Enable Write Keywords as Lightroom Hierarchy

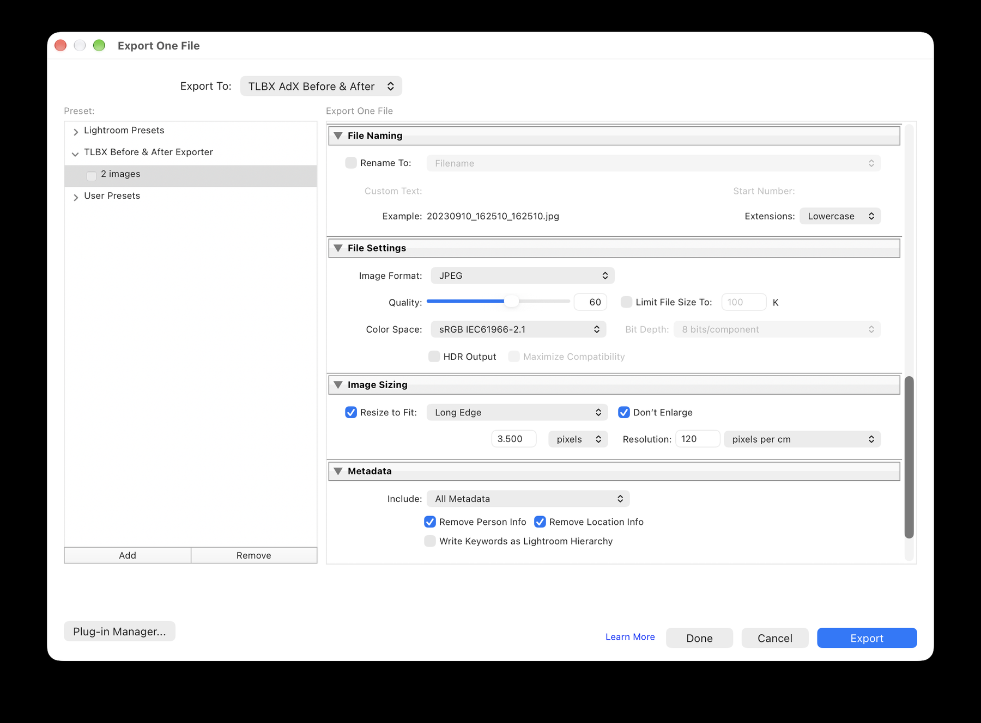[x=430, y=541]
